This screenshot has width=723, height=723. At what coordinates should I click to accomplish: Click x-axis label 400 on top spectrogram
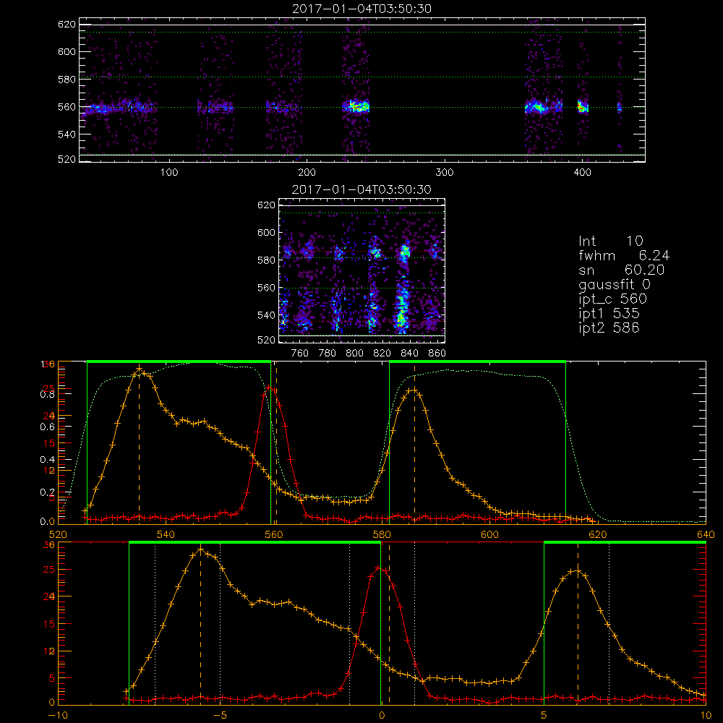click(x=582, y=173)
